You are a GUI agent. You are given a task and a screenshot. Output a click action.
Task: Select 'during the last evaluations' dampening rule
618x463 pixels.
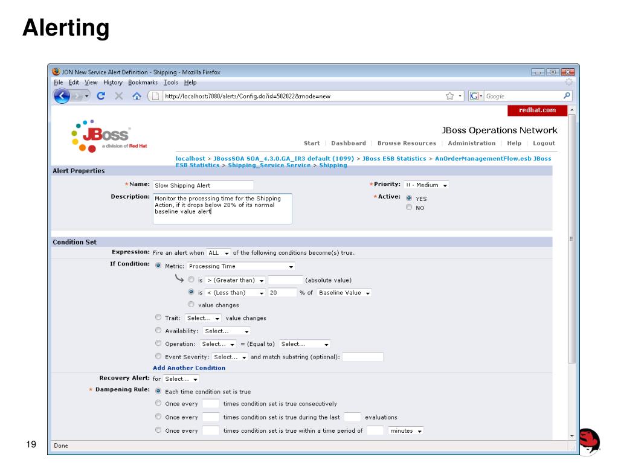(158, 417)
